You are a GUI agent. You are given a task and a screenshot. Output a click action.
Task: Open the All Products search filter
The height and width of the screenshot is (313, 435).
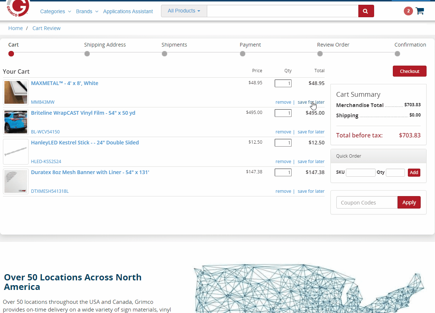[x=184, y=11]
